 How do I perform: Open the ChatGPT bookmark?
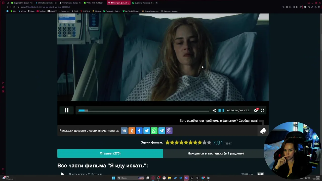[52, 11]
